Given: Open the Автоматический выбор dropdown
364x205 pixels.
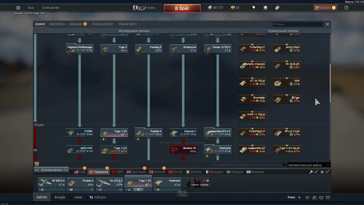Looking at the screenshot, I should [309, 165].
